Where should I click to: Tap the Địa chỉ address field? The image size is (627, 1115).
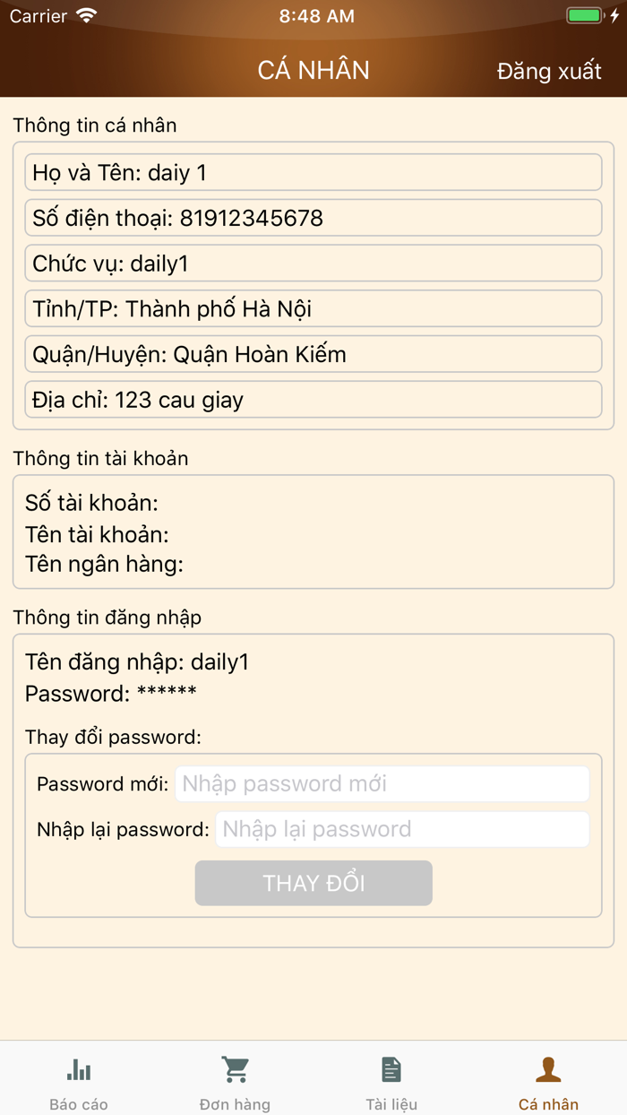click(x=313, y=400)
